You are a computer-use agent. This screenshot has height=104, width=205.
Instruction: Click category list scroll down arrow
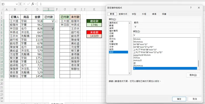tap(130, 73)
